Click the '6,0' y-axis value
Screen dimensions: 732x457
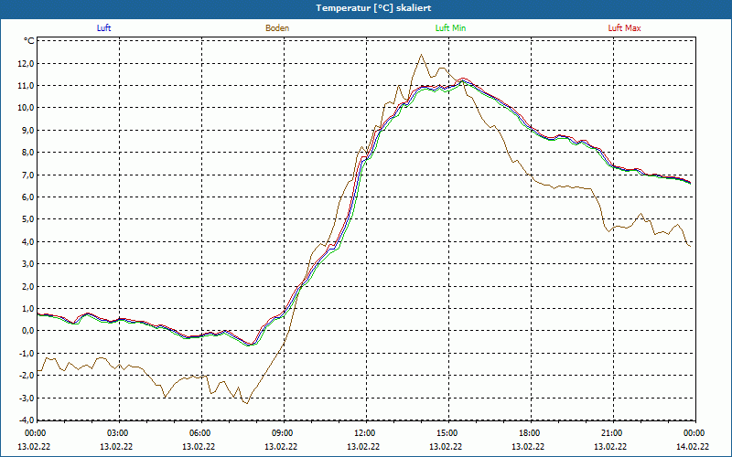[x=28, y=197]
